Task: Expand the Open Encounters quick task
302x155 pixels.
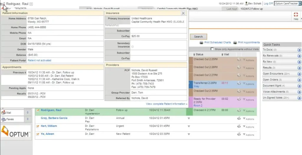Action: pyautogui.click(x=299, y=74)
